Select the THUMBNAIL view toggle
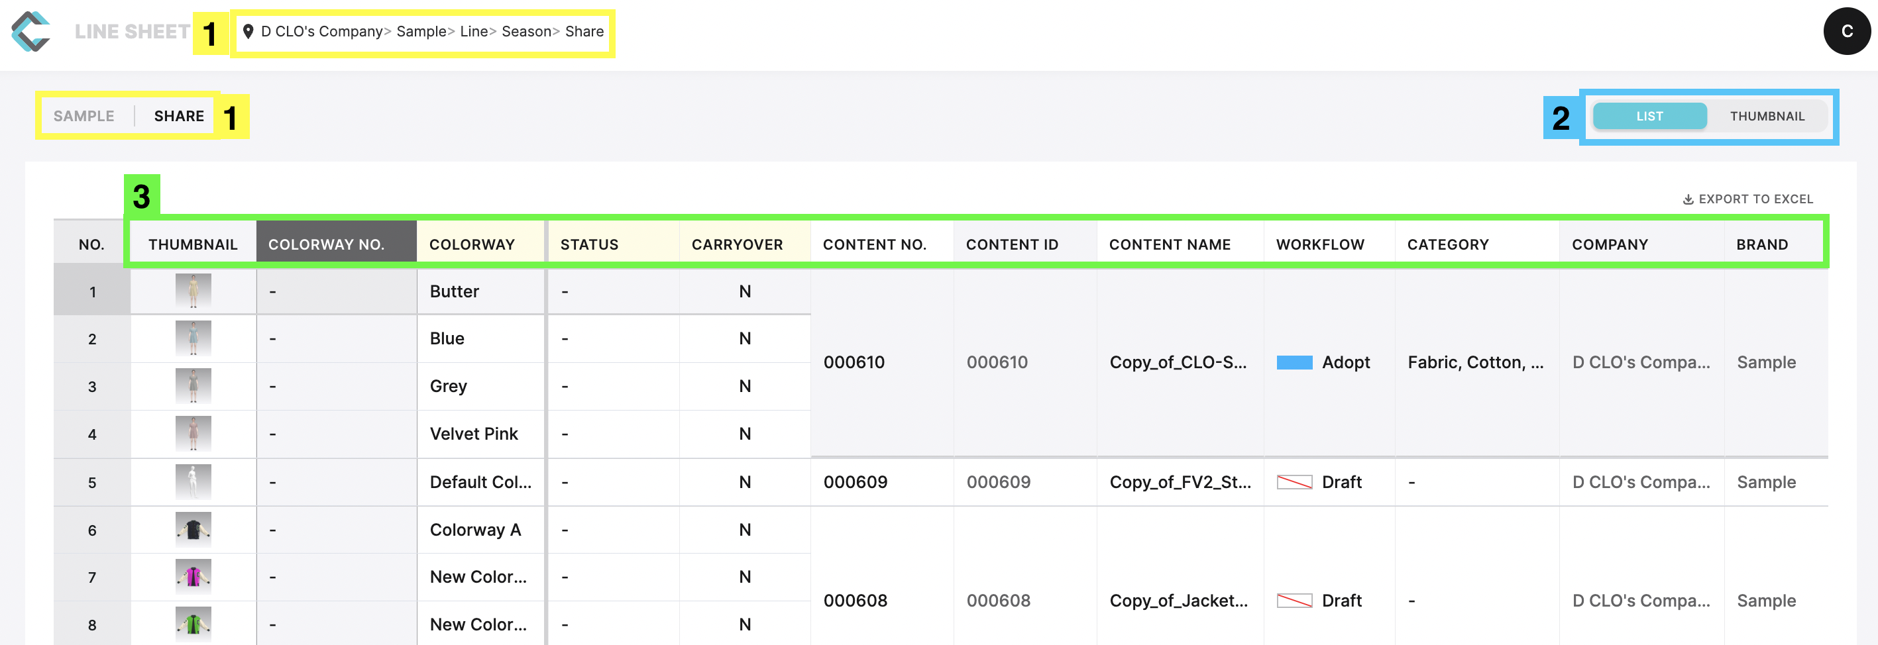This screenshot has height=645, width=1878. (x=1767, y=116)
